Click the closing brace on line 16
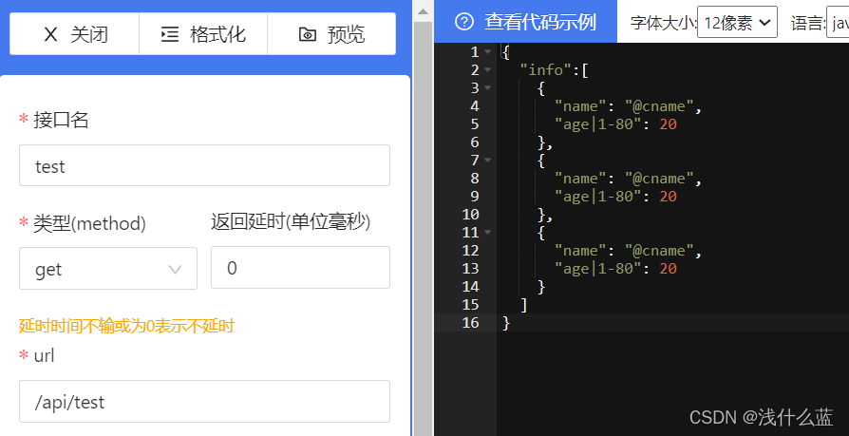This screenshot has width=849, height=436. click(506, 323)
